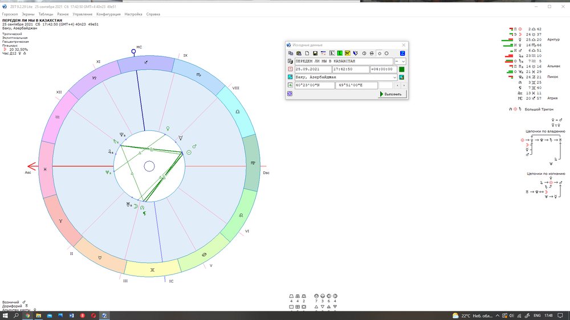The image size is (570, 320).
Task: Click the database table icon in toolbar
Action: click(323, 54)
